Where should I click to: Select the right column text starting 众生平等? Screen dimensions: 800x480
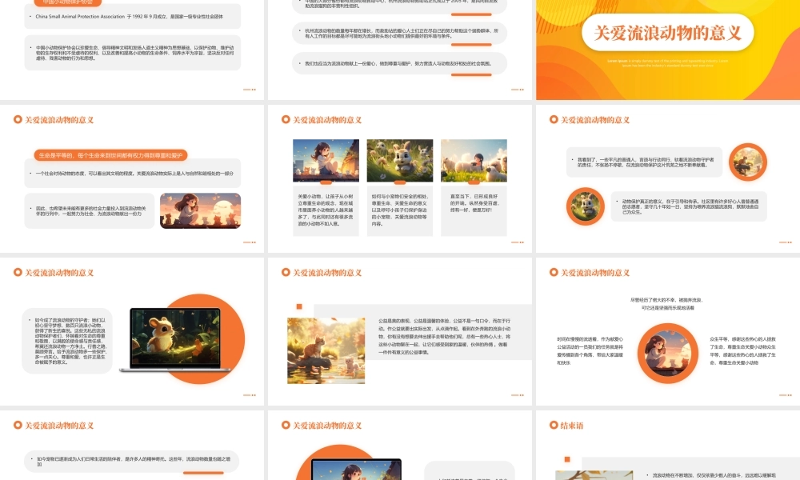(742, 350)
